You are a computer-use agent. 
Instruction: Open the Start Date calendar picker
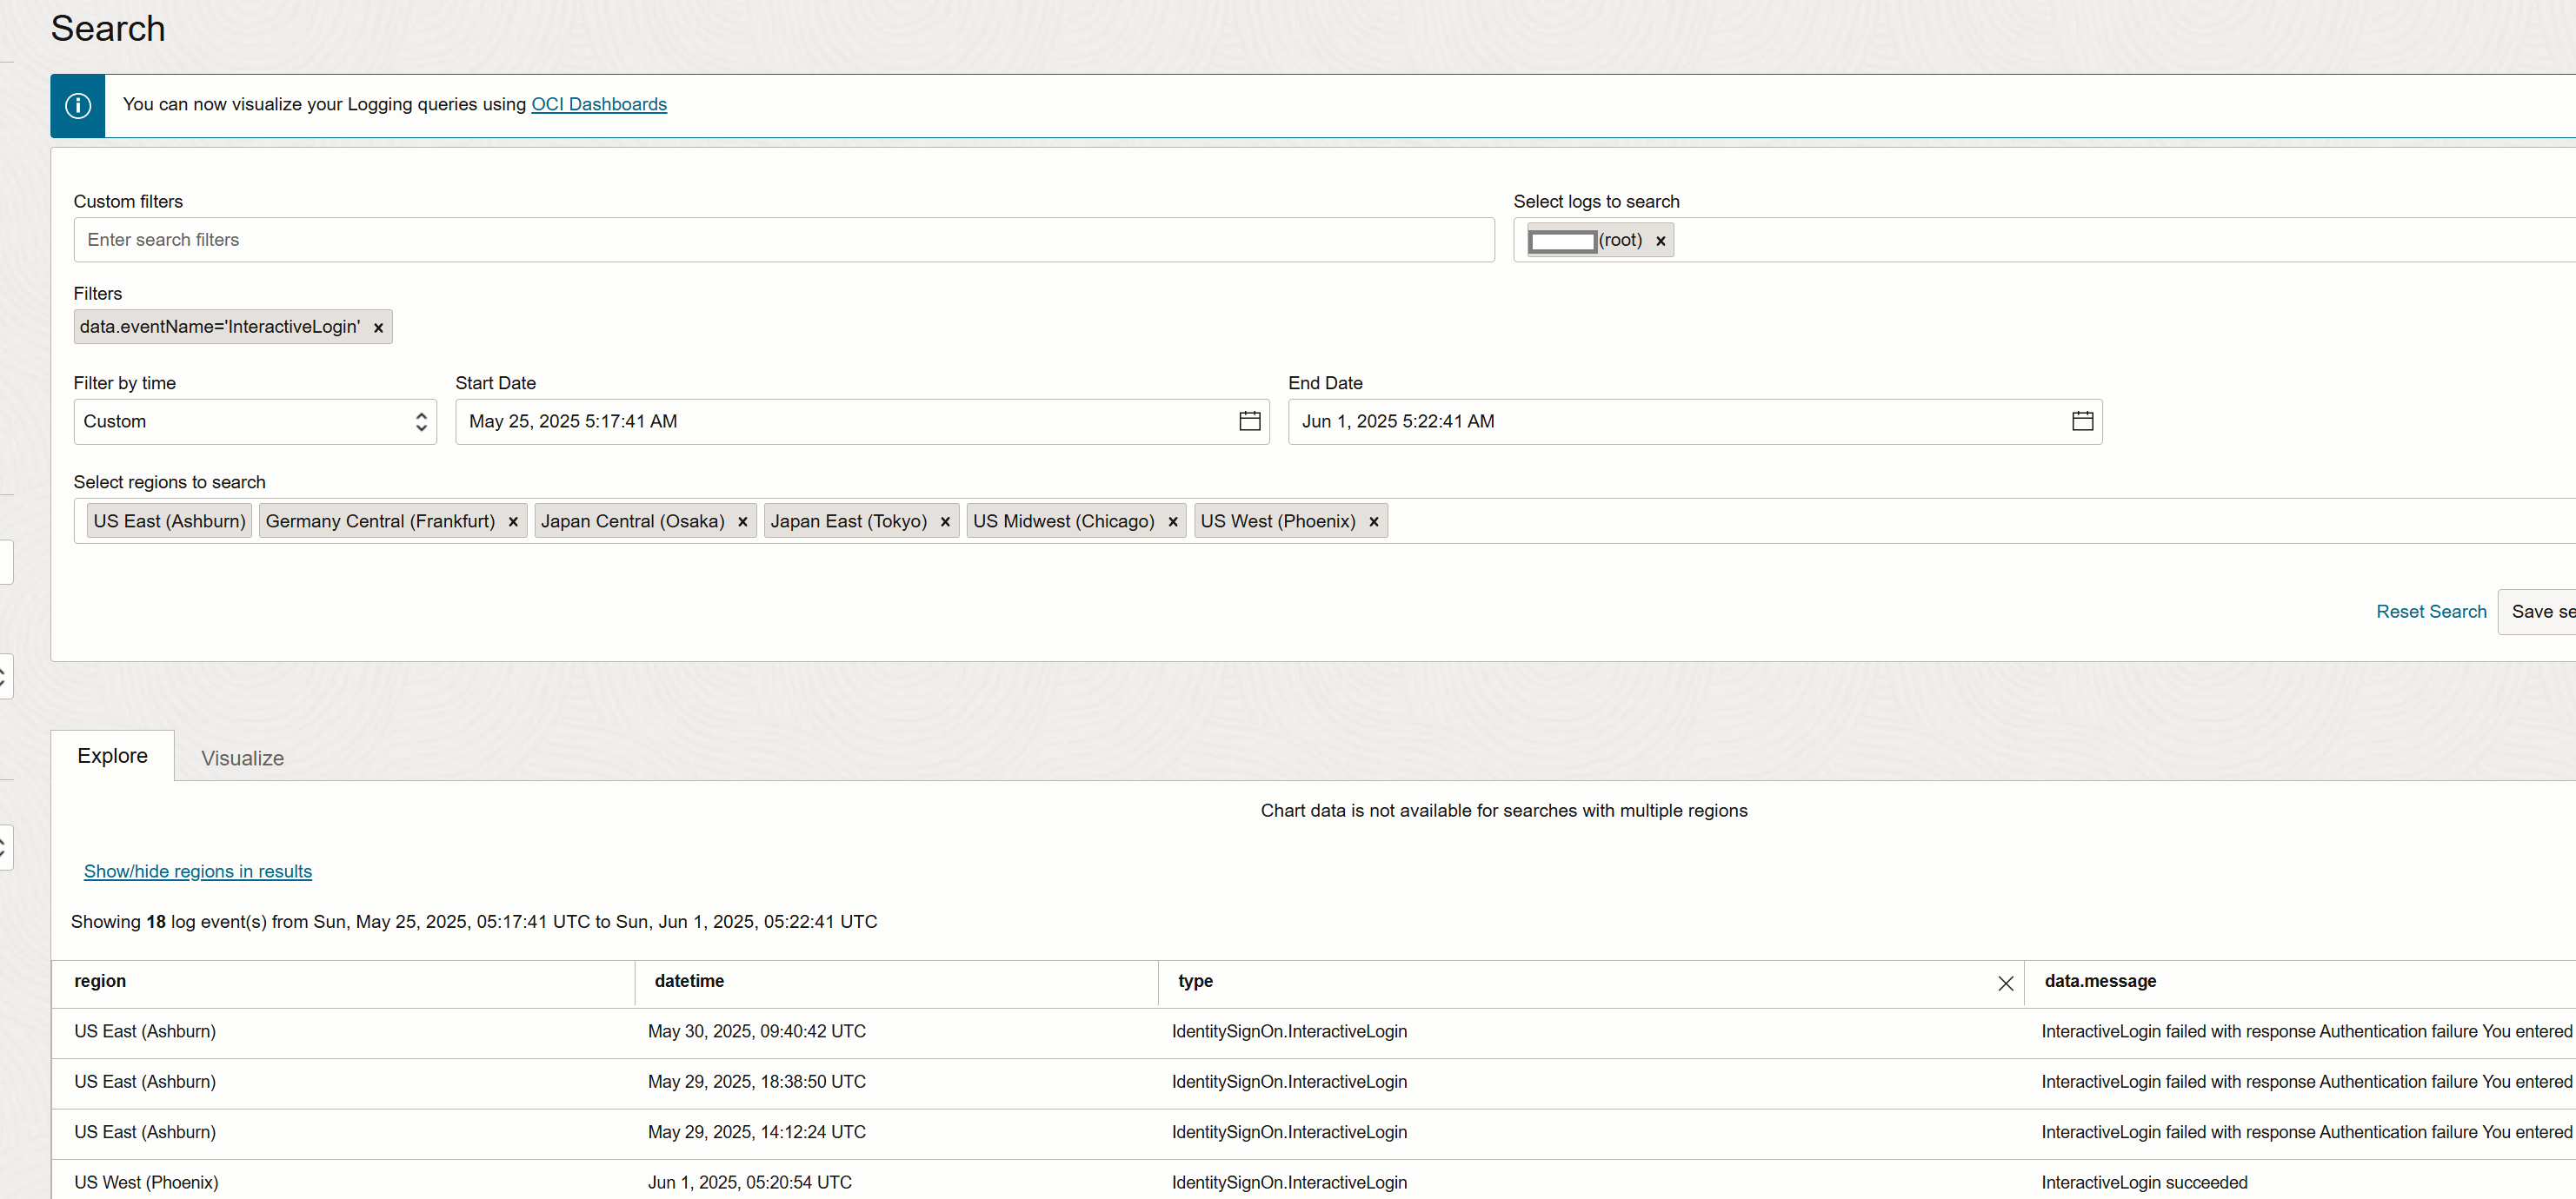1249,421
